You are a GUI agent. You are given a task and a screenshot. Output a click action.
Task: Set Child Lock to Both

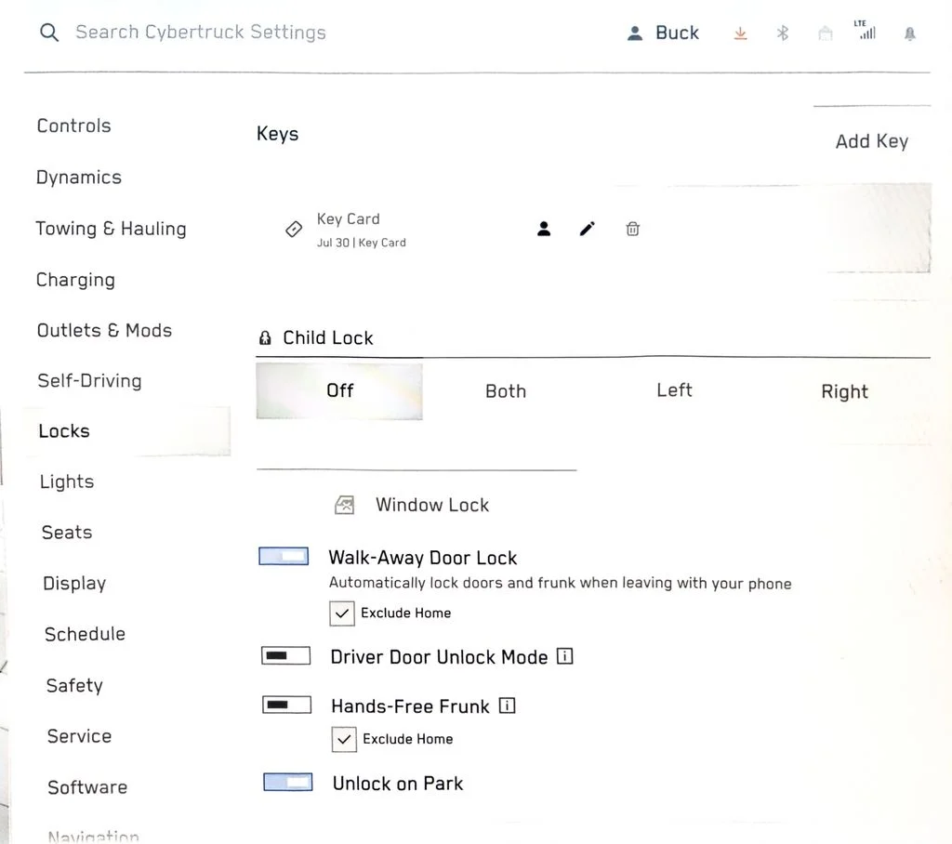[506, 391]
